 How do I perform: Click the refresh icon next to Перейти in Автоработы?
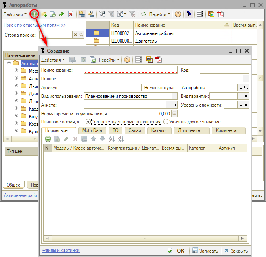click(x=143, y=14)
